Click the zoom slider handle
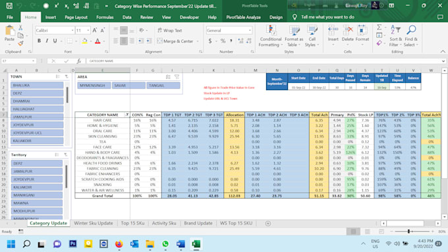 click(409, 232)
